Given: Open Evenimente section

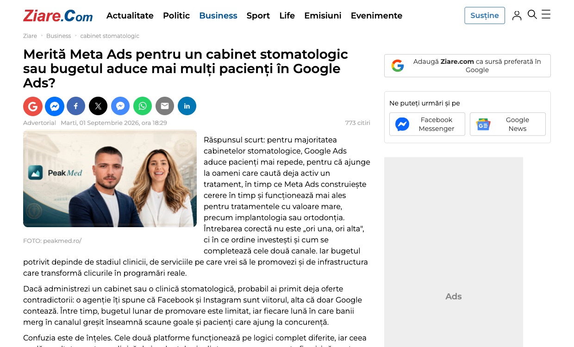Looking at the screenshot, I should coord(376,16).
